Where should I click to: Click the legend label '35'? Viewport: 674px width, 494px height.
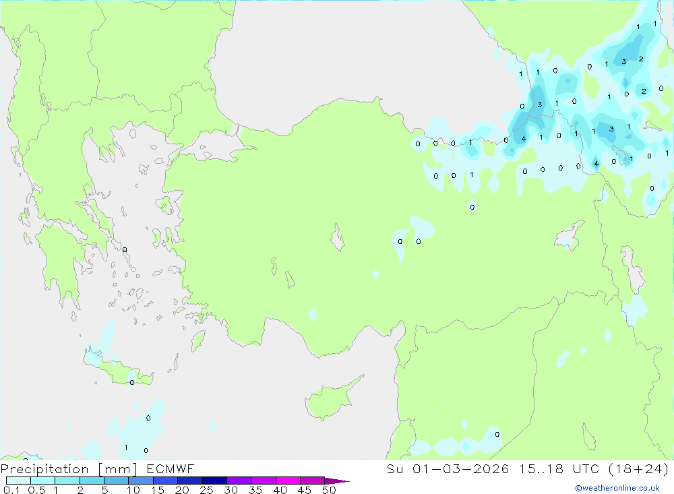click(255, 490)
